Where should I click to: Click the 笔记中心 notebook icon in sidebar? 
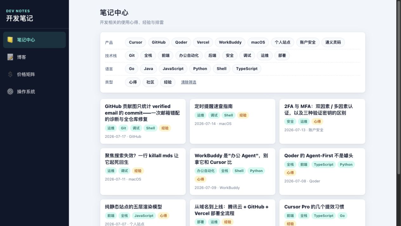click(x=10, y=40)
